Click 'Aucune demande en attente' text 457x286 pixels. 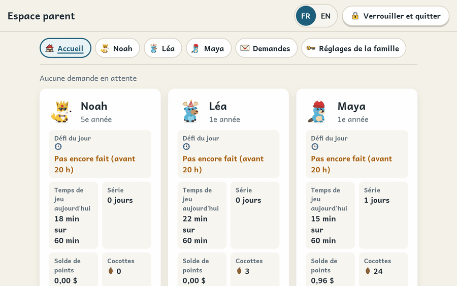[x=88, y=78]
